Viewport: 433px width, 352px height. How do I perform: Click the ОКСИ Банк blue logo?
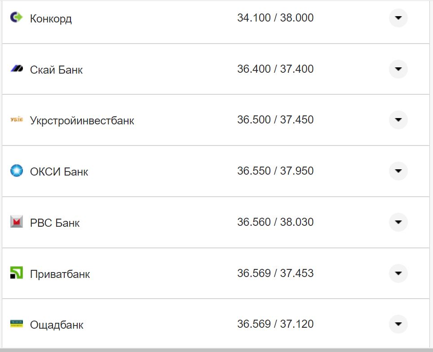coord(16,171)
